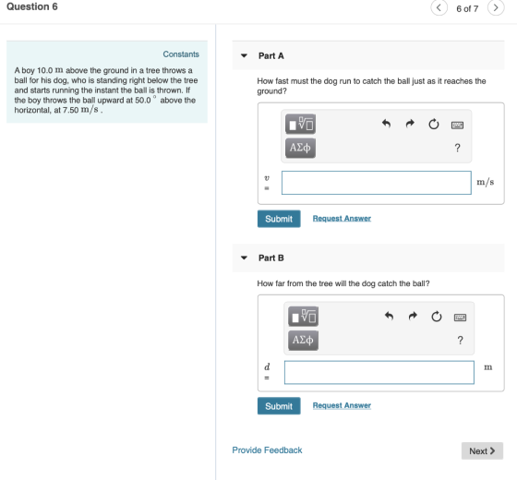Open Greek symbols palette in Part A

300,148
